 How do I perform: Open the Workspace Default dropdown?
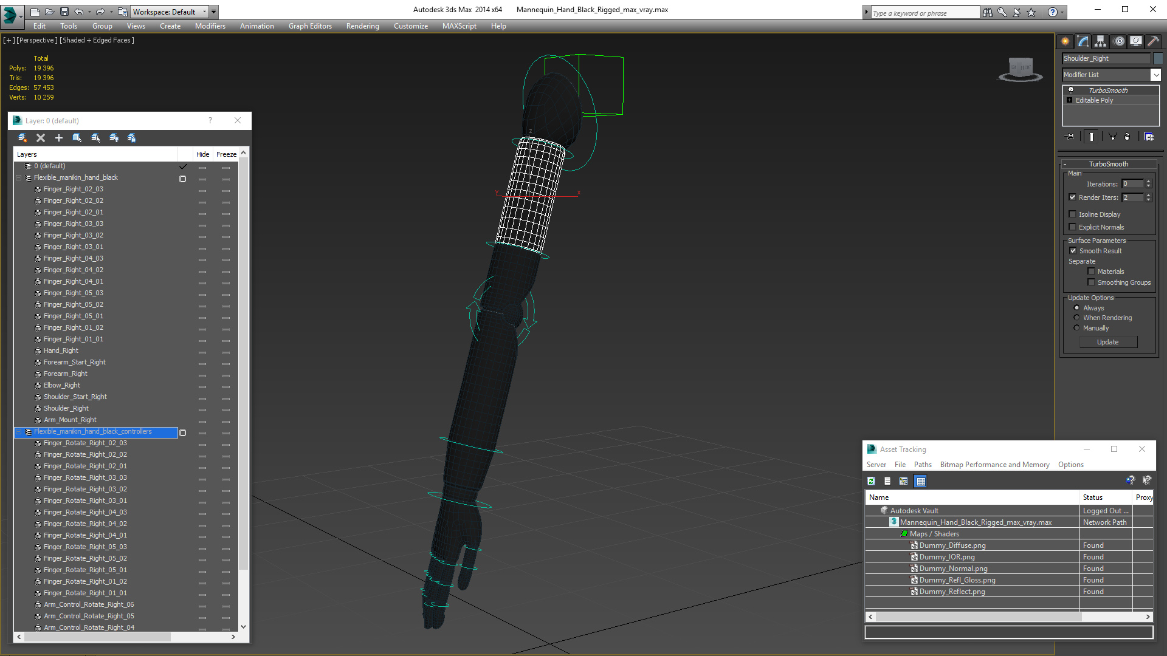[x=170, y=12]
